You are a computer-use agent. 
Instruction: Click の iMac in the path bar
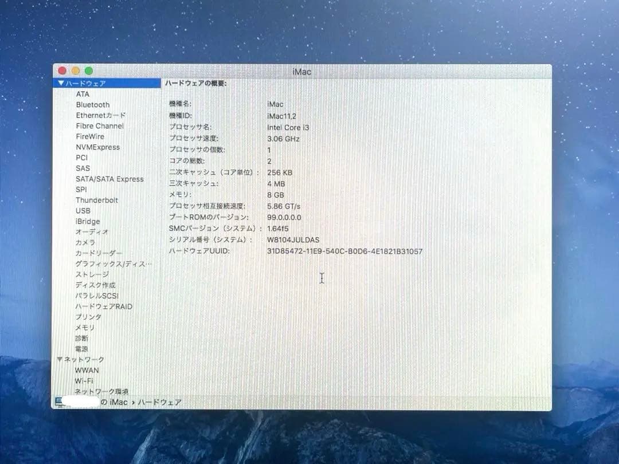click(113, 402)
